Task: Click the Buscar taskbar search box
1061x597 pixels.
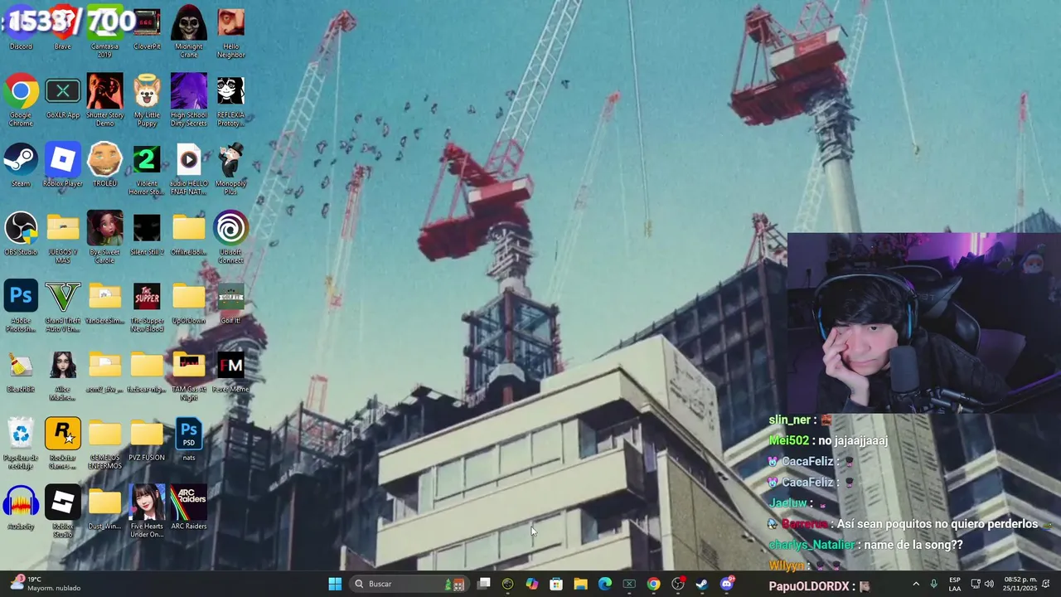Action: tap(409, 584)
